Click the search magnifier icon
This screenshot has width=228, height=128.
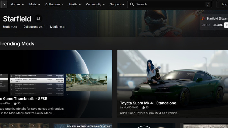(x=132, y=5)
